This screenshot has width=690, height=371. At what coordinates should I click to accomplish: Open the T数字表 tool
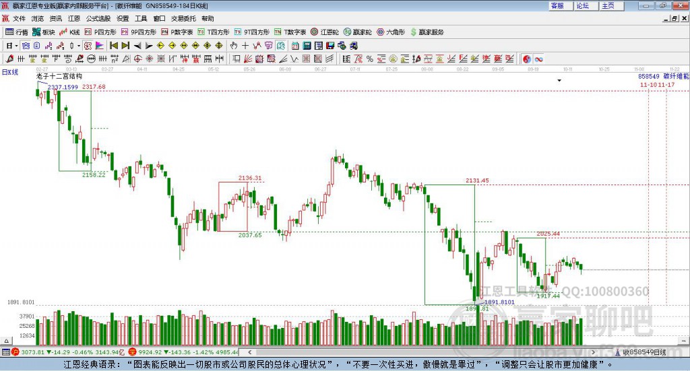290,32
